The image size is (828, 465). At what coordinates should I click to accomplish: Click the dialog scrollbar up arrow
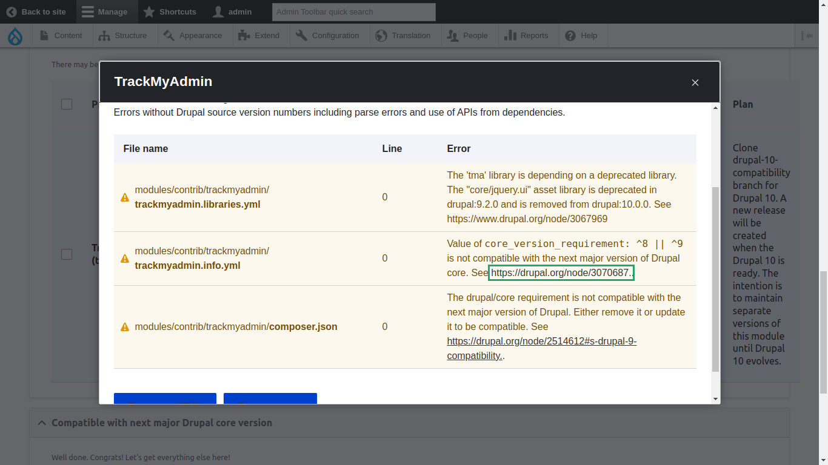click(715, 108)
